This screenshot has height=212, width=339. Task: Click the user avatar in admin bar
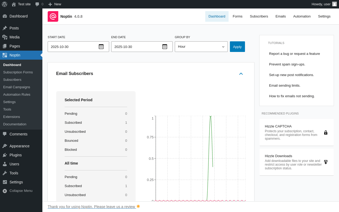[x=334, y=4]
